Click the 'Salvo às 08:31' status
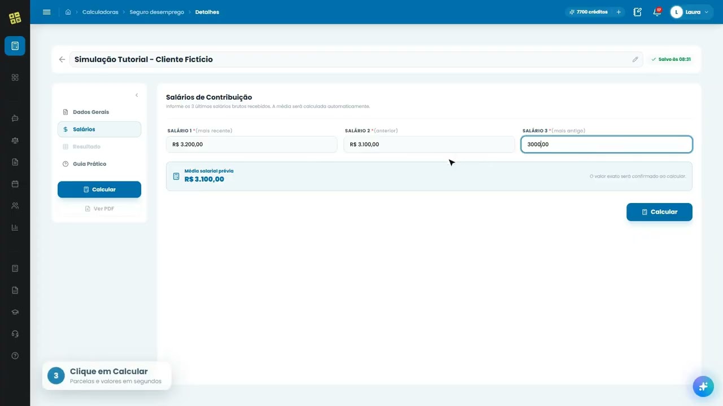This screenshot has width=723, height=406. [x=671, y=59]
